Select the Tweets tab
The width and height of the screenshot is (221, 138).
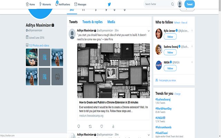[73, 22]
